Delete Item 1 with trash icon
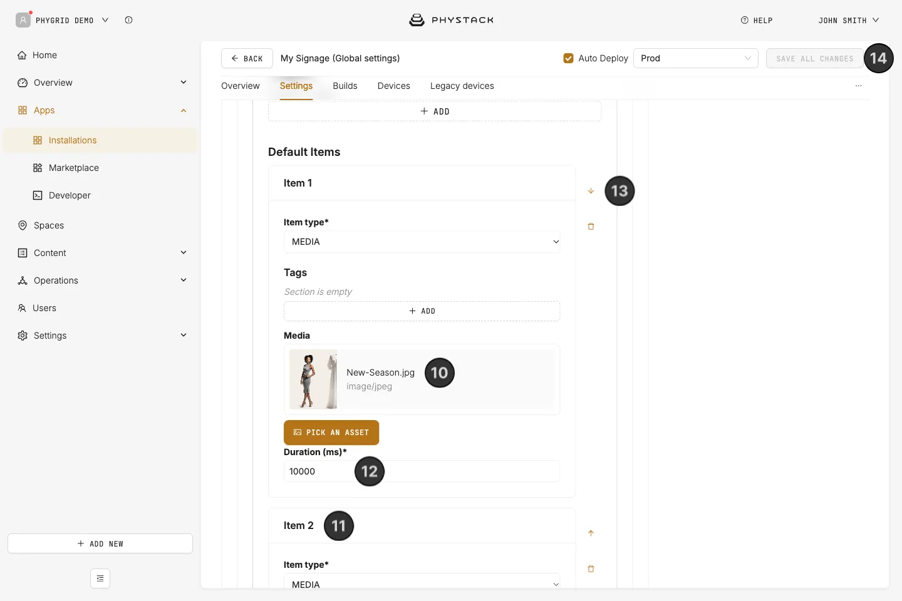 (591, 227)
